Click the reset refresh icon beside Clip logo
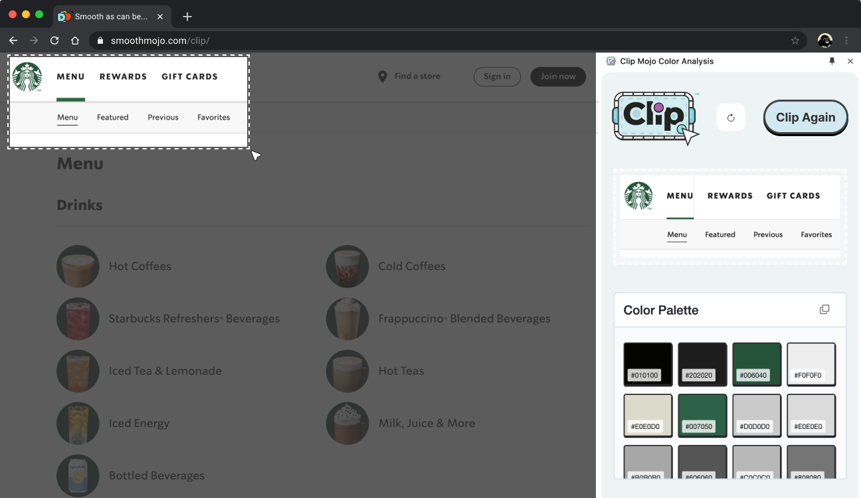861x498 pixels. 731,118
